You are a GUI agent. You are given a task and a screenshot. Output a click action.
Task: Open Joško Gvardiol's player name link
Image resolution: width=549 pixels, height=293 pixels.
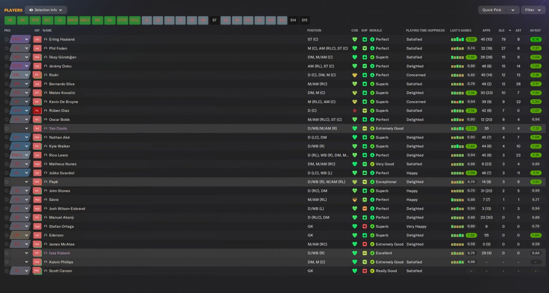(x=62, y=173)
